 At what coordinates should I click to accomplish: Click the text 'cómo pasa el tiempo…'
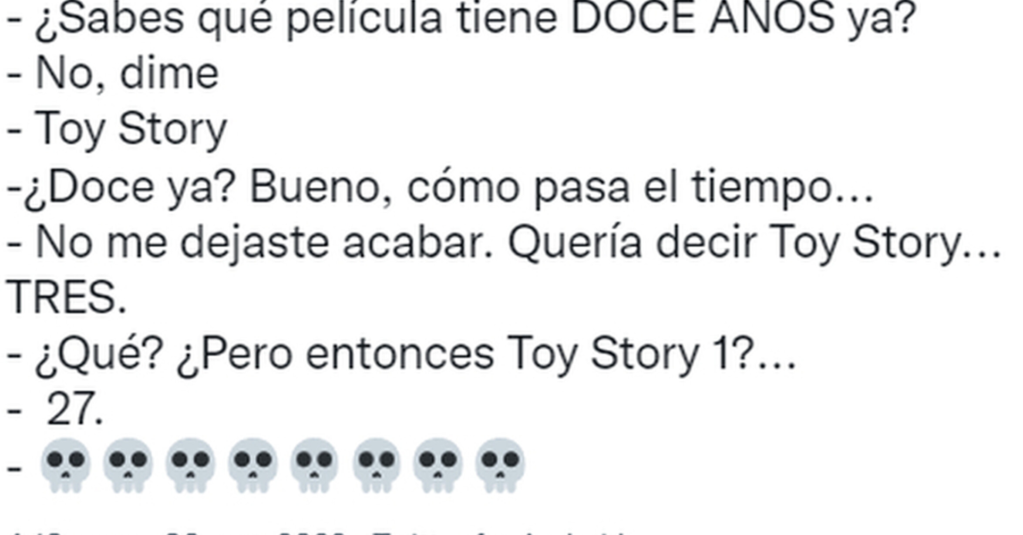(640, 188)
